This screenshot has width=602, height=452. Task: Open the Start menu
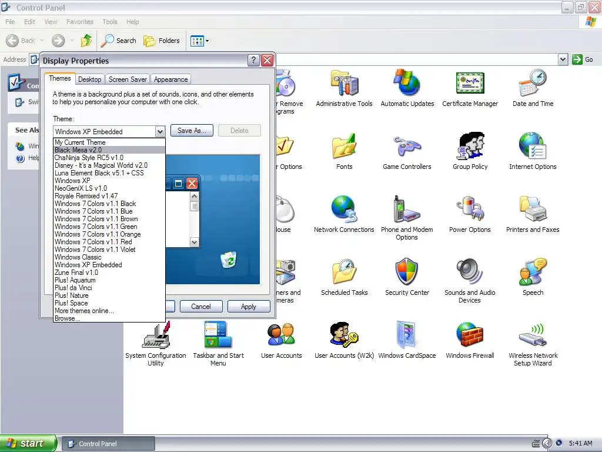[x=28, y=443]
